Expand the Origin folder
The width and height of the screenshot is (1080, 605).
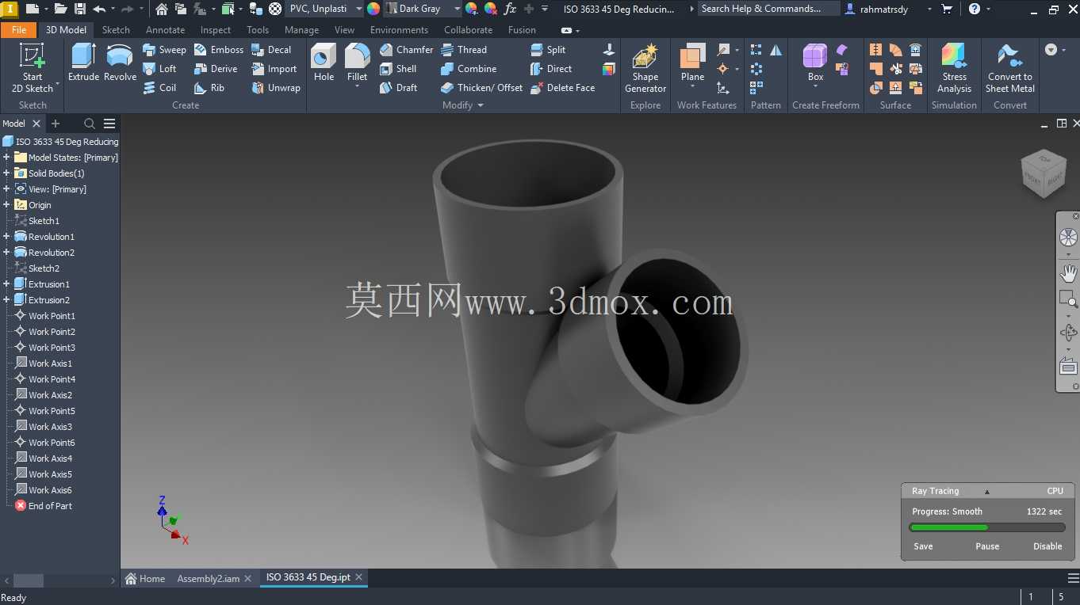point(6,205)
